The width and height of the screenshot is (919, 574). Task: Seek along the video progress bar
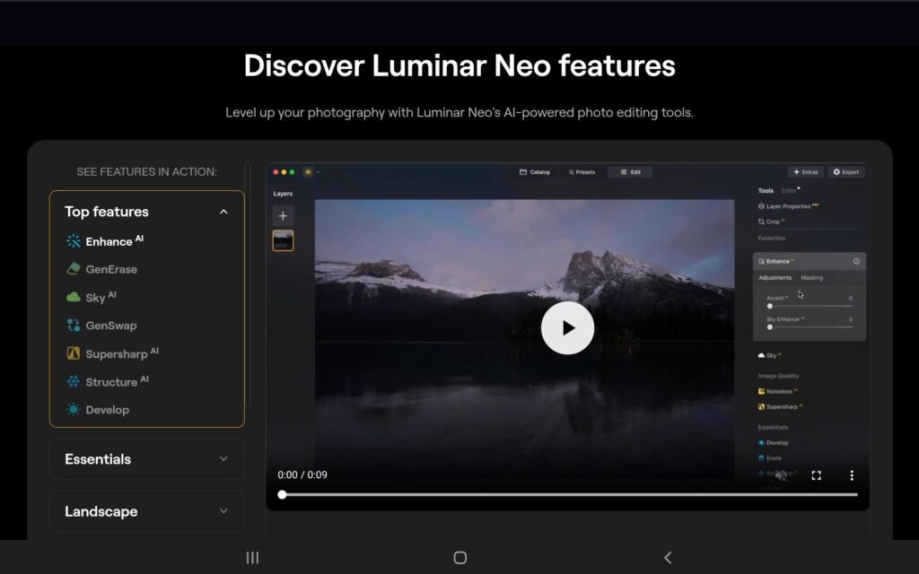[x=570, y=494]
